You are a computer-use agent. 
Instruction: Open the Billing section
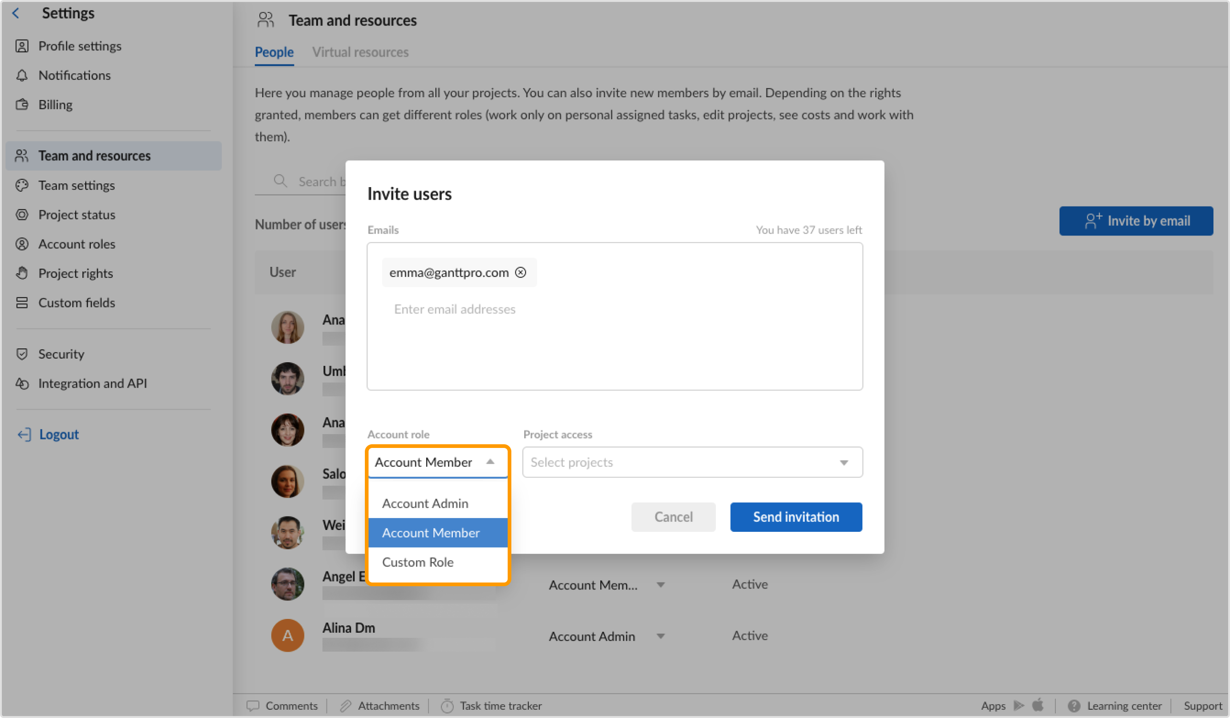coord(56,104)
